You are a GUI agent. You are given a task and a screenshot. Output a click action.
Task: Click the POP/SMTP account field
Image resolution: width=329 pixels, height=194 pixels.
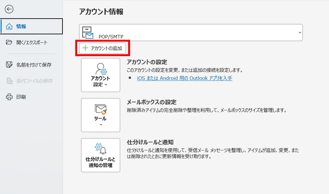[191, 32]
